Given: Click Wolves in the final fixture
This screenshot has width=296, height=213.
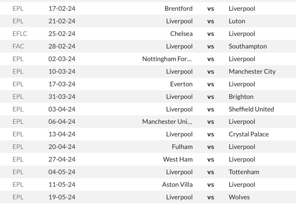Looking at the screenshot, I should (x=239, y=197).
